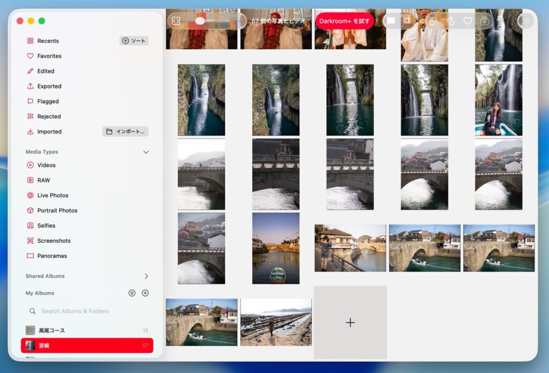This screenshot has width=549, height=373.
Task: Click the rotate icon in the toolbar
Action: pos(433,21)
